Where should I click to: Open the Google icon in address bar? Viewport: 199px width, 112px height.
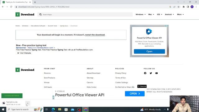coord(170,7)
